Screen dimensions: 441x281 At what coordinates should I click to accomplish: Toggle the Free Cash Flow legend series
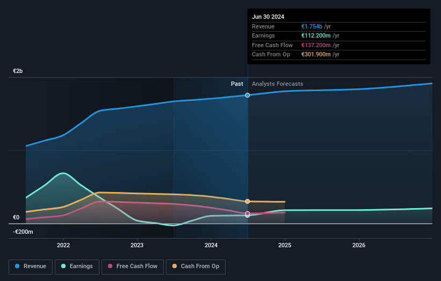coord(133,267)
